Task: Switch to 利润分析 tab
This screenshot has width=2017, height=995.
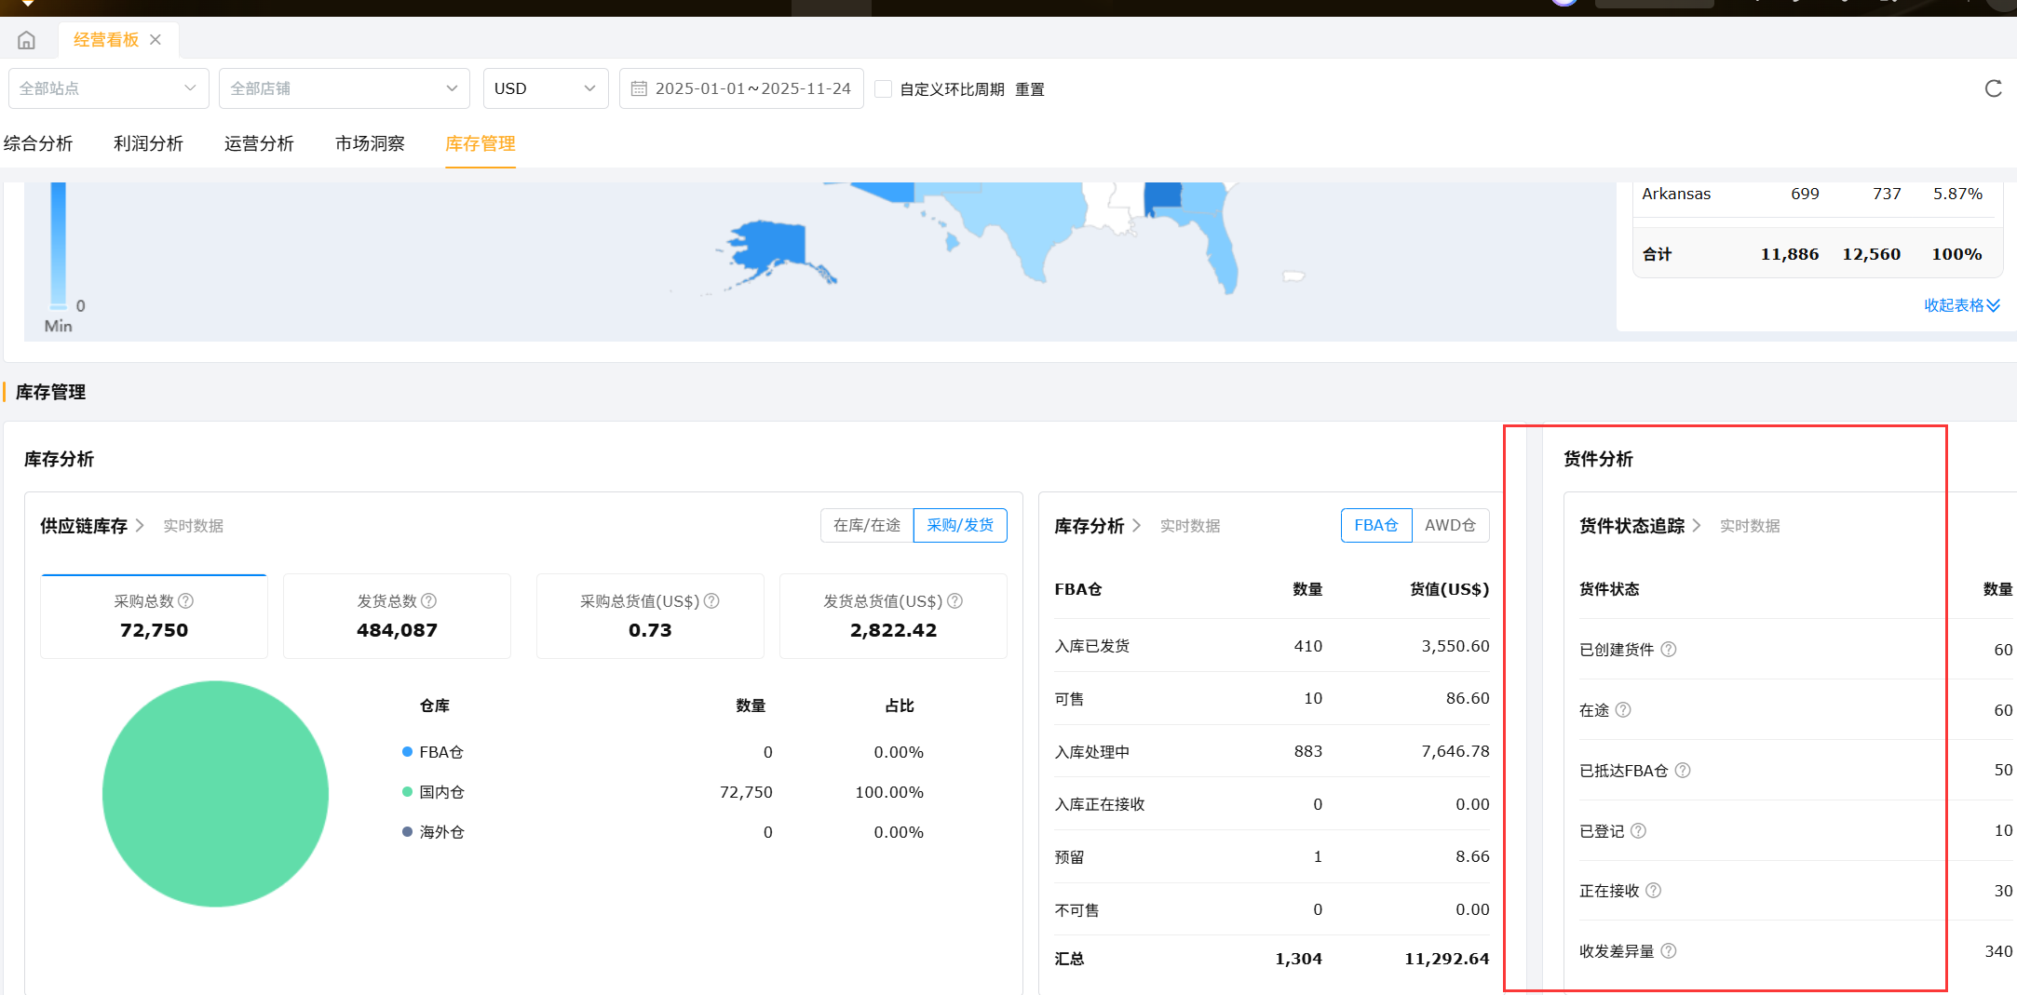Action: 148,143
